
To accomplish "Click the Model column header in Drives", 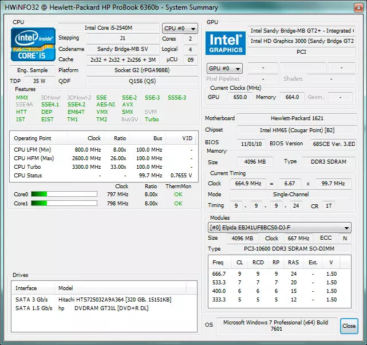I will [121, 288].
